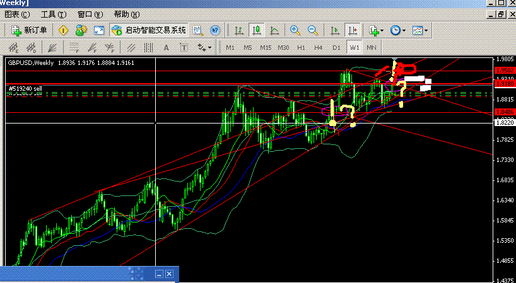Toggle chart shift from right border
The width and height of the screenshot is (516, 283).
click(x=353, y=30)
